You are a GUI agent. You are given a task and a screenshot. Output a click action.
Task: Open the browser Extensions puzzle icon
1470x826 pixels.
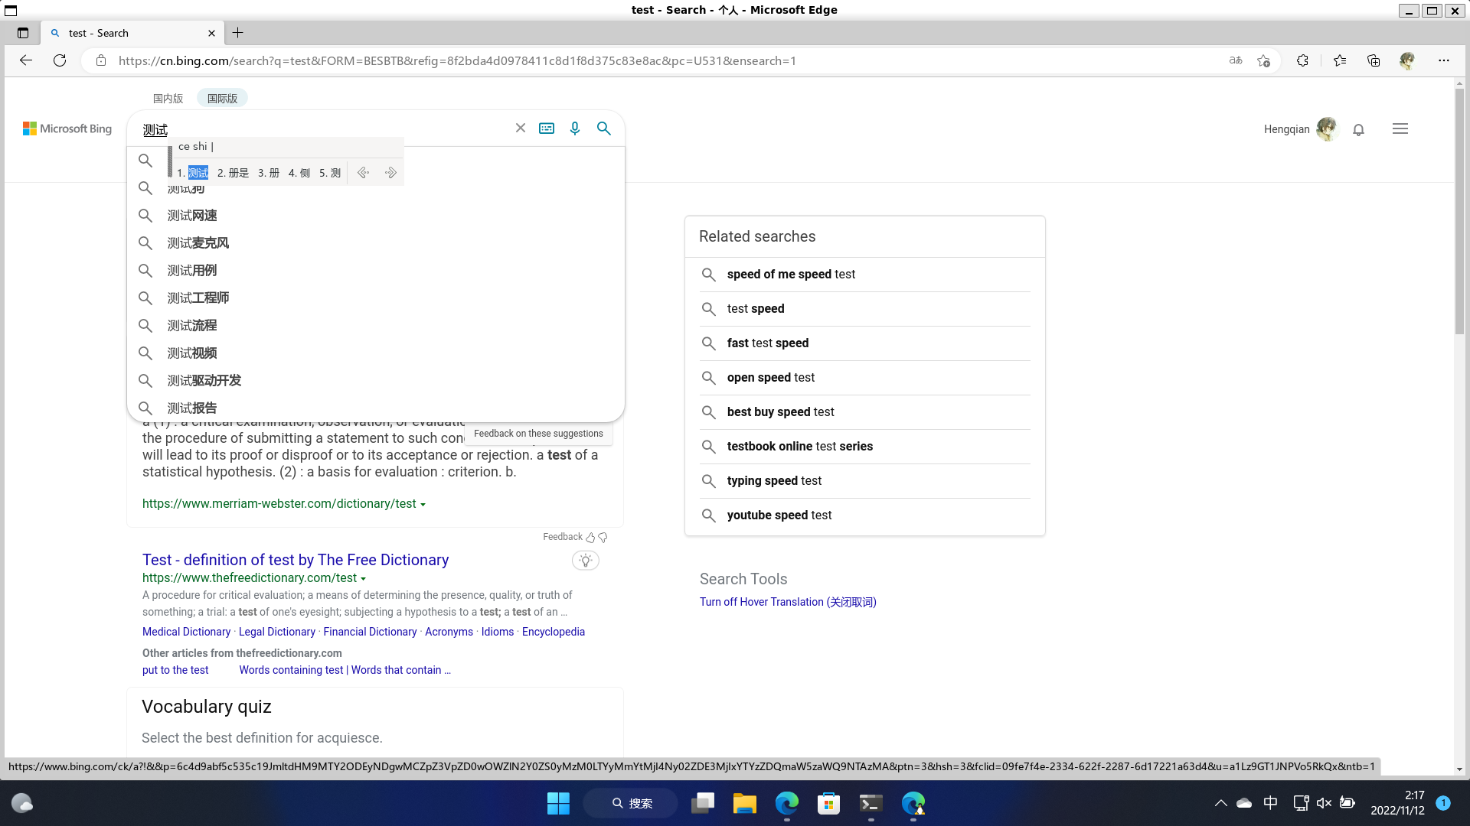point(1303,60)
